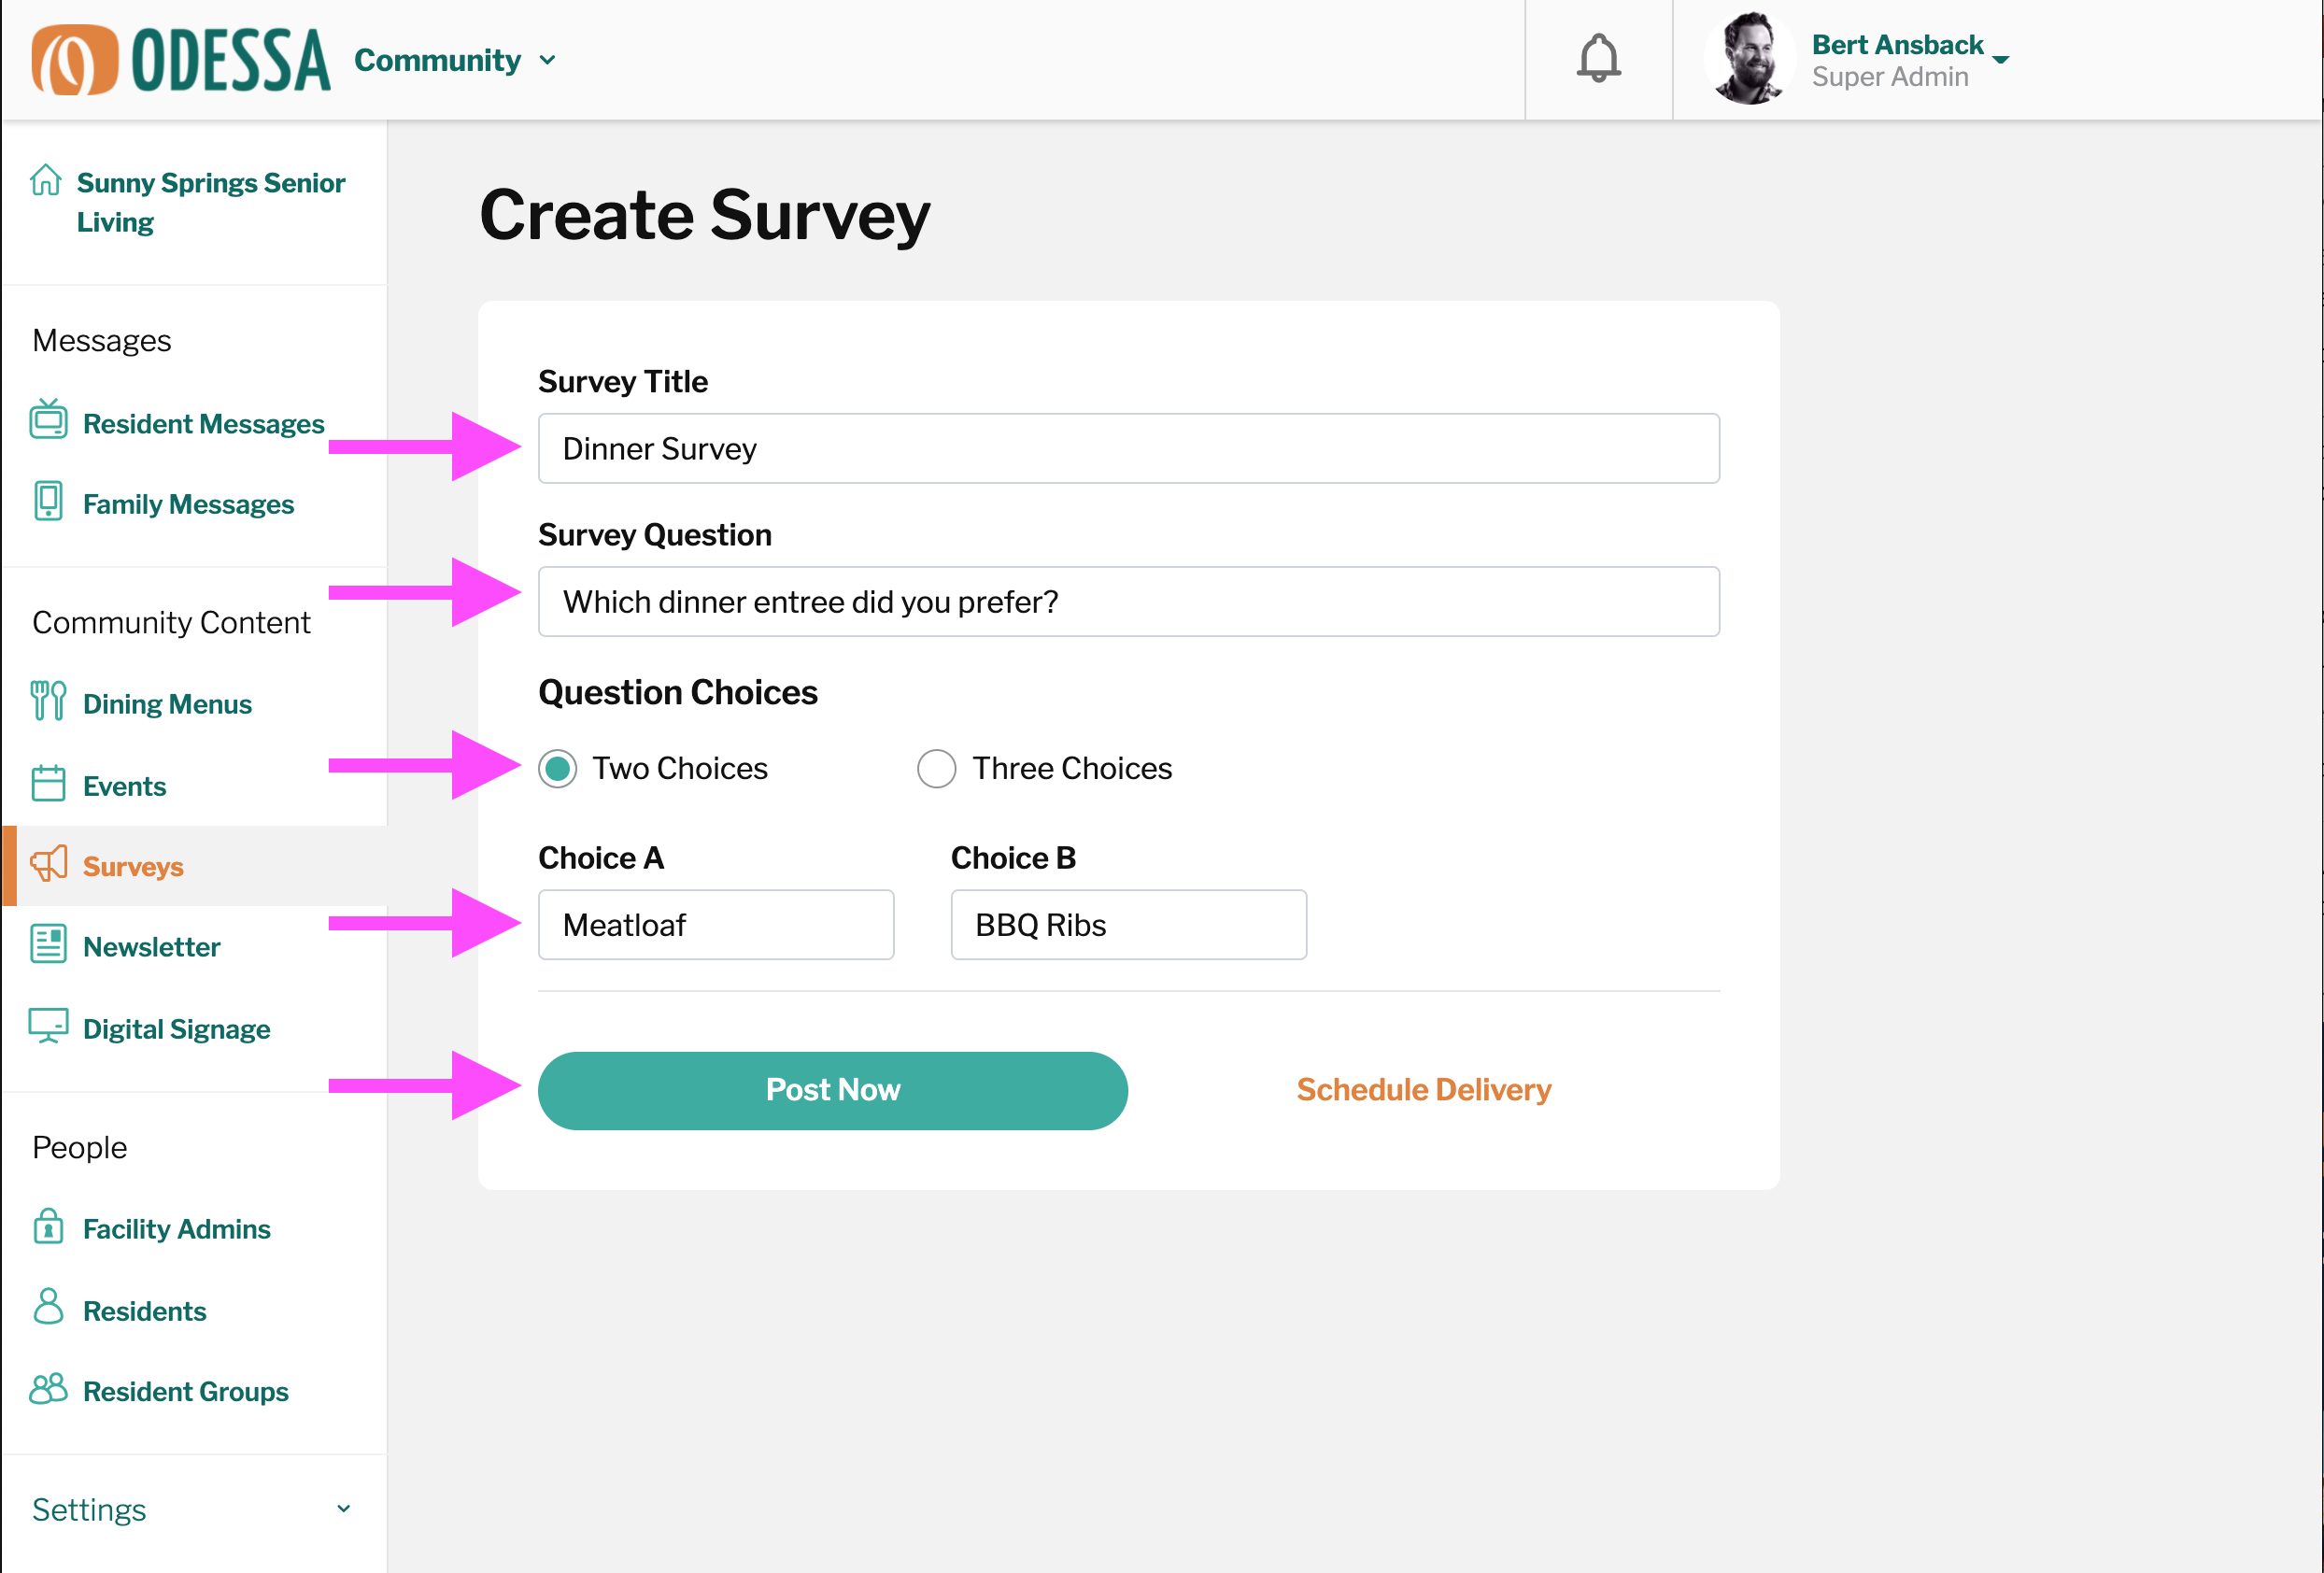Open Dining Menus utensils icon
This screenshot has width=2324, height=1573.
[x=48, y=701]
